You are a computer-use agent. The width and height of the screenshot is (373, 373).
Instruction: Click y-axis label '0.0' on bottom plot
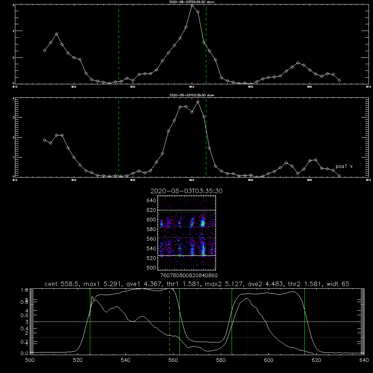point(25,353)
